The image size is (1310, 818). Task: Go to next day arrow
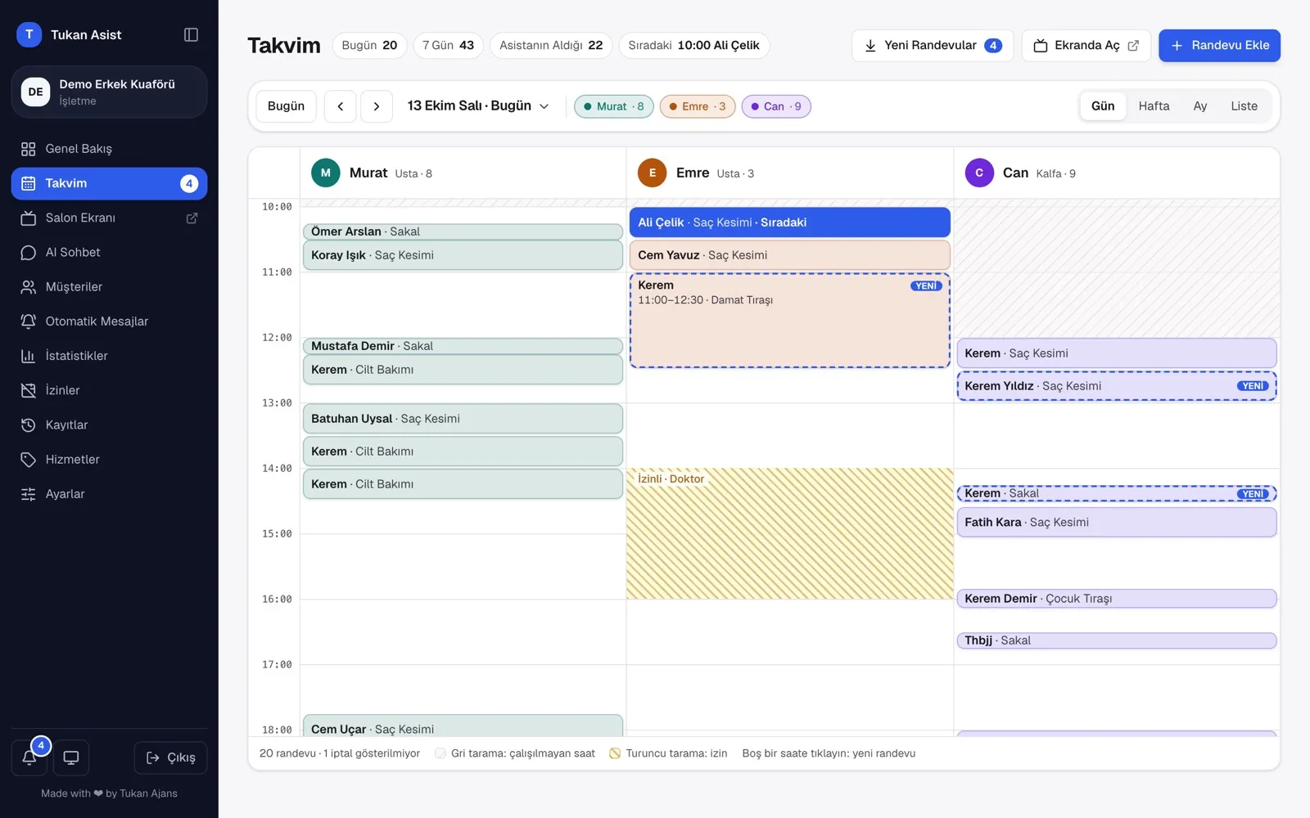click(377, 106)
